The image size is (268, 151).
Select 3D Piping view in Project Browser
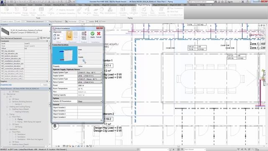(x=18, y=127)
